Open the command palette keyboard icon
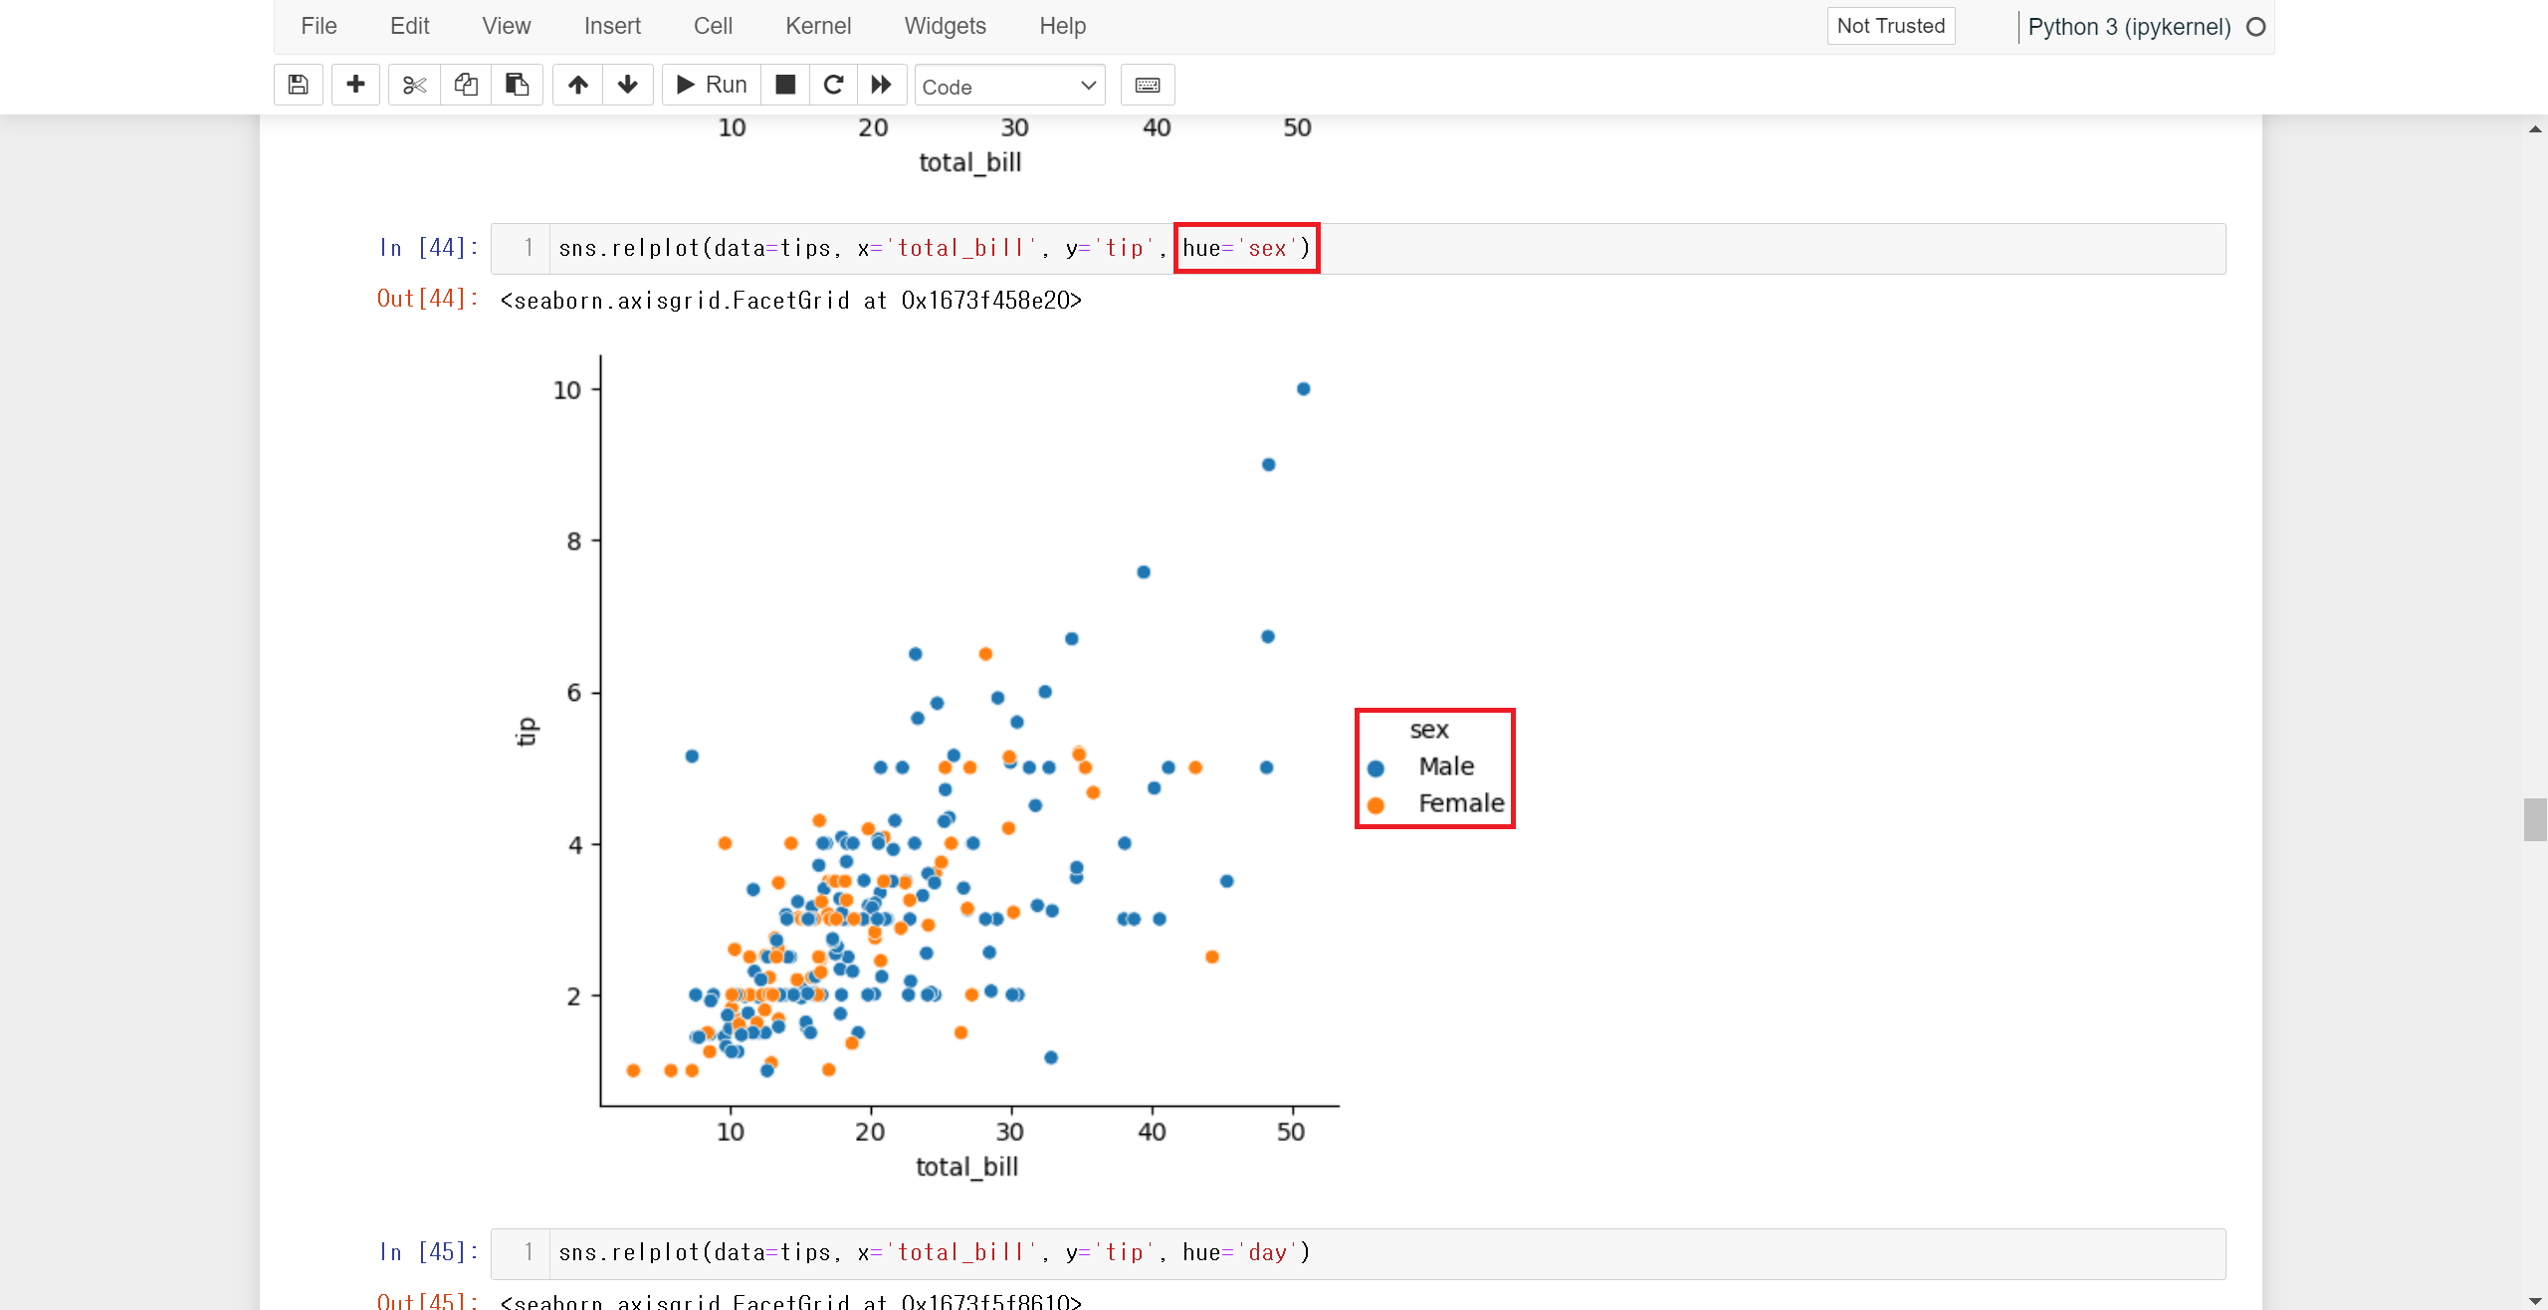 [1147, 85]
